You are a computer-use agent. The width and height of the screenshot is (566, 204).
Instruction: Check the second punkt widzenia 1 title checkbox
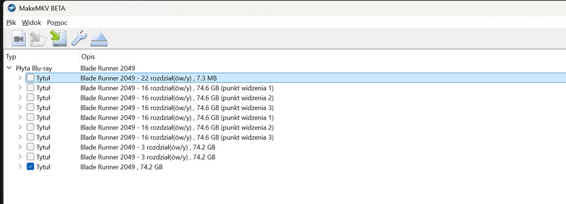(x=31, y=117)
